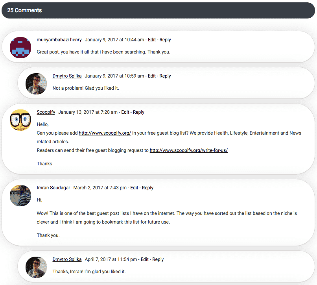Open Imran Soudagar author link
The image size is (317, 285).
(x=53, y=188)
